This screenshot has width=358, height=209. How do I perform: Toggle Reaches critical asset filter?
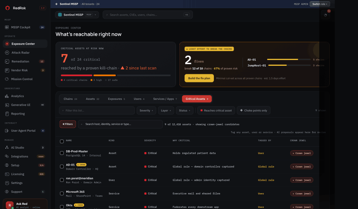216,110
